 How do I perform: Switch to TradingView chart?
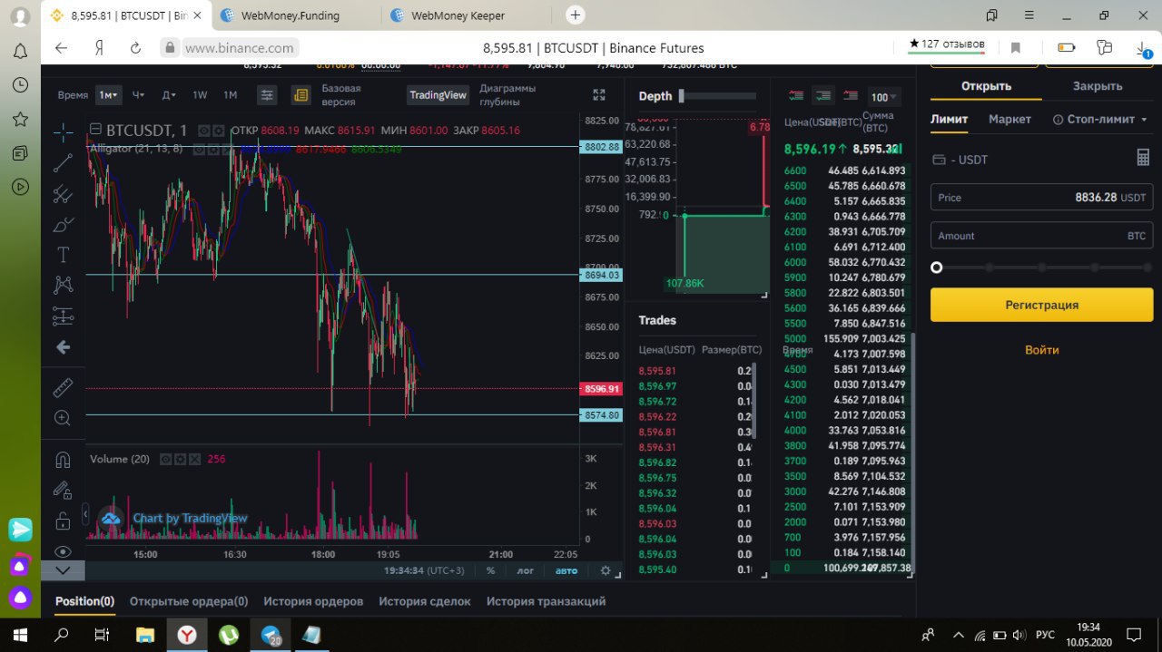click(438, 95)
